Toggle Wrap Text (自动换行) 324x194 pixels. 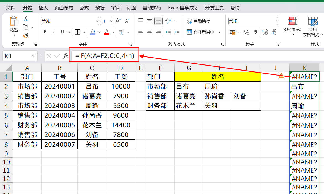pyautogui.click(x=198, y=21)
